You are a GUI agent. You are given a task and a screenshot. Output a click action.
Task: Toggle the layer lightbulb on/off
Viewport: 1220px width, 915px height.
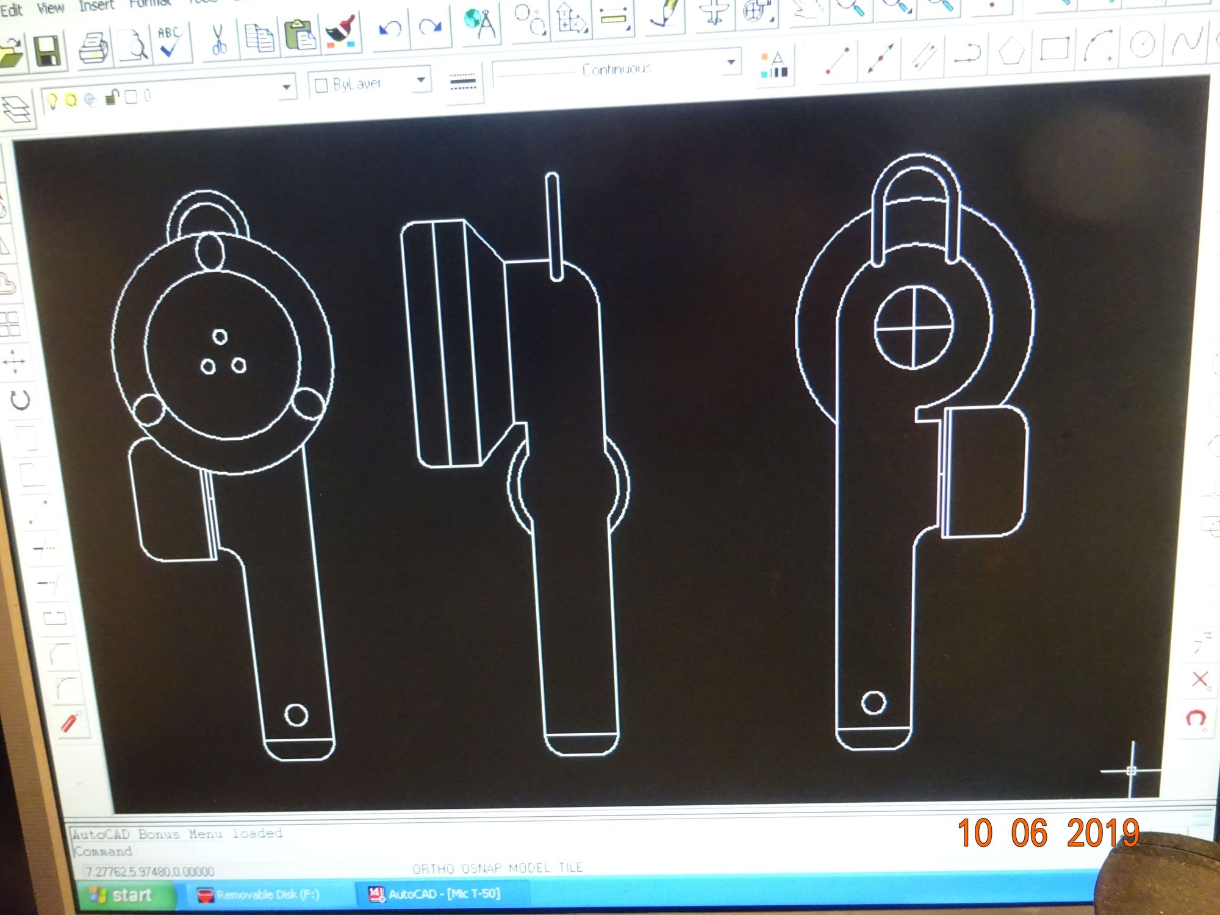click(x=52, y=101)
